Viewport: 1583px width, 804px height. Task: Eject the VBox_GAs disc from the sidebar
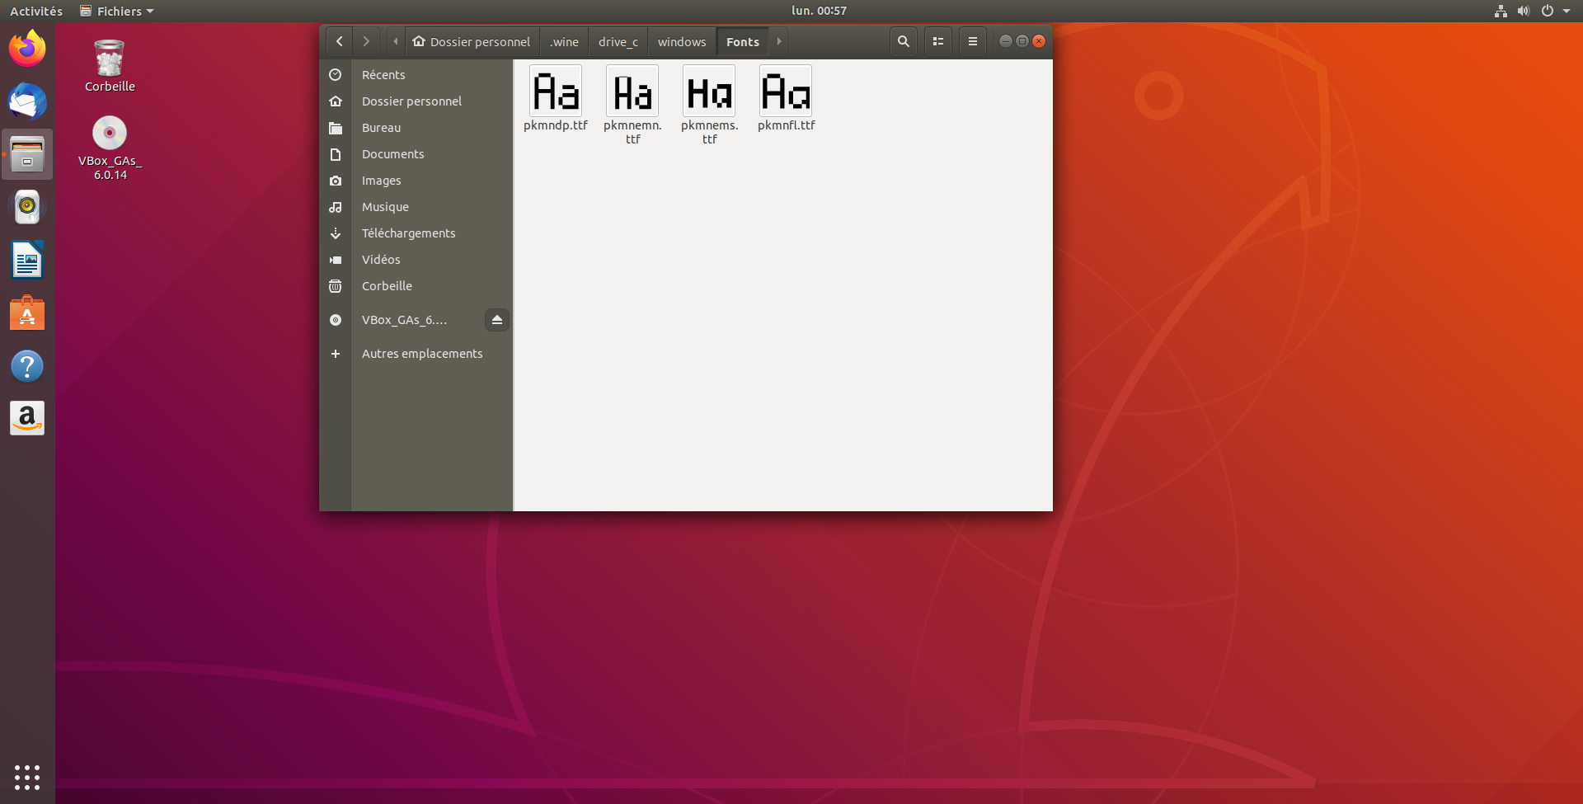tap(496, 320)
